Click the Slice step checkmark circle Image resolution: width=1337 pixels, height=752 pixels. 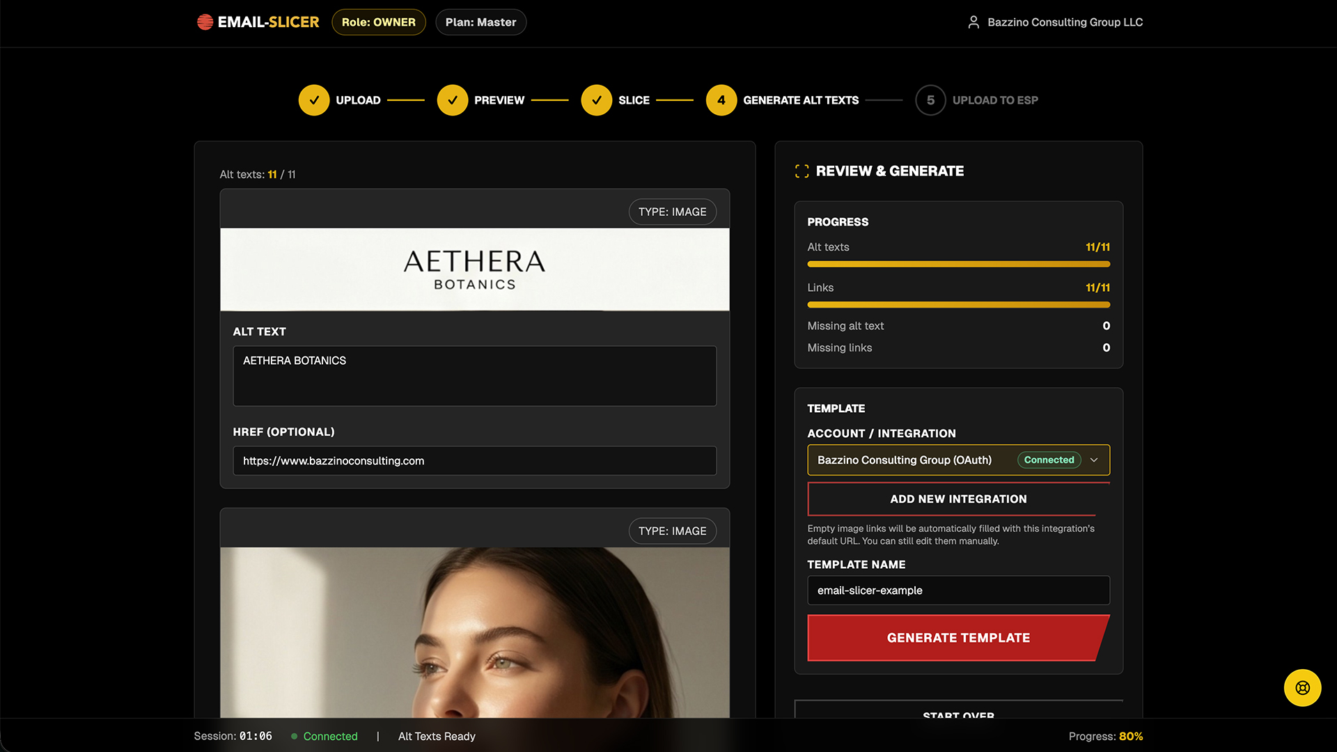(597, 100)
